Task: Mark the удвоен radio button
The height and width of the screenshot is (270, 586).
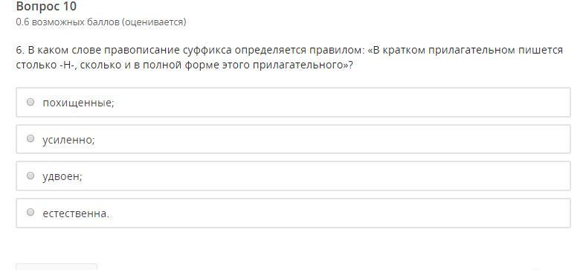Action: (30, 176)
